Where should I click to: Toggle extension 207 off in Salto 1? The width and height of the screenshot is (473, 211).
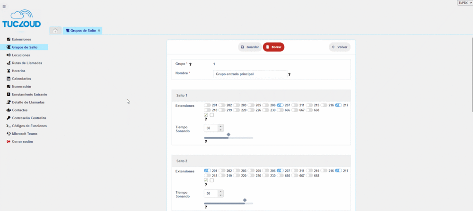point(280,105)
